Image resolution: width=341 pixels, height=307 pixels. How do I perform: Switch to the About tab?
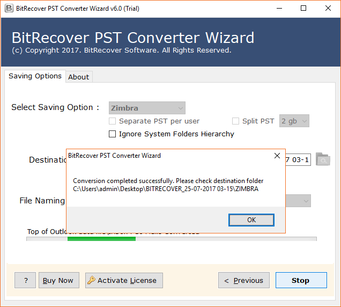coord(79,77)
